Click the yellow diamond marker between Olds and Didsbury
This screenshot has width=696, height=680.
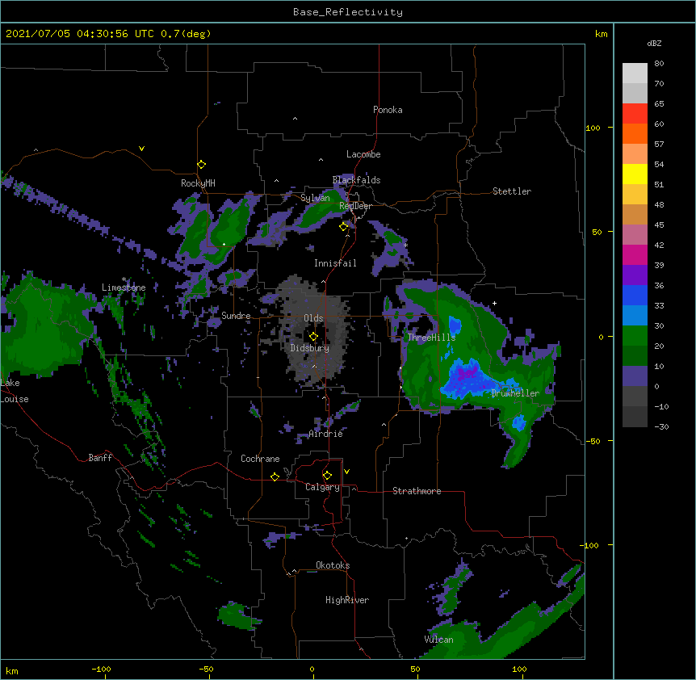(x=313, y=337)
